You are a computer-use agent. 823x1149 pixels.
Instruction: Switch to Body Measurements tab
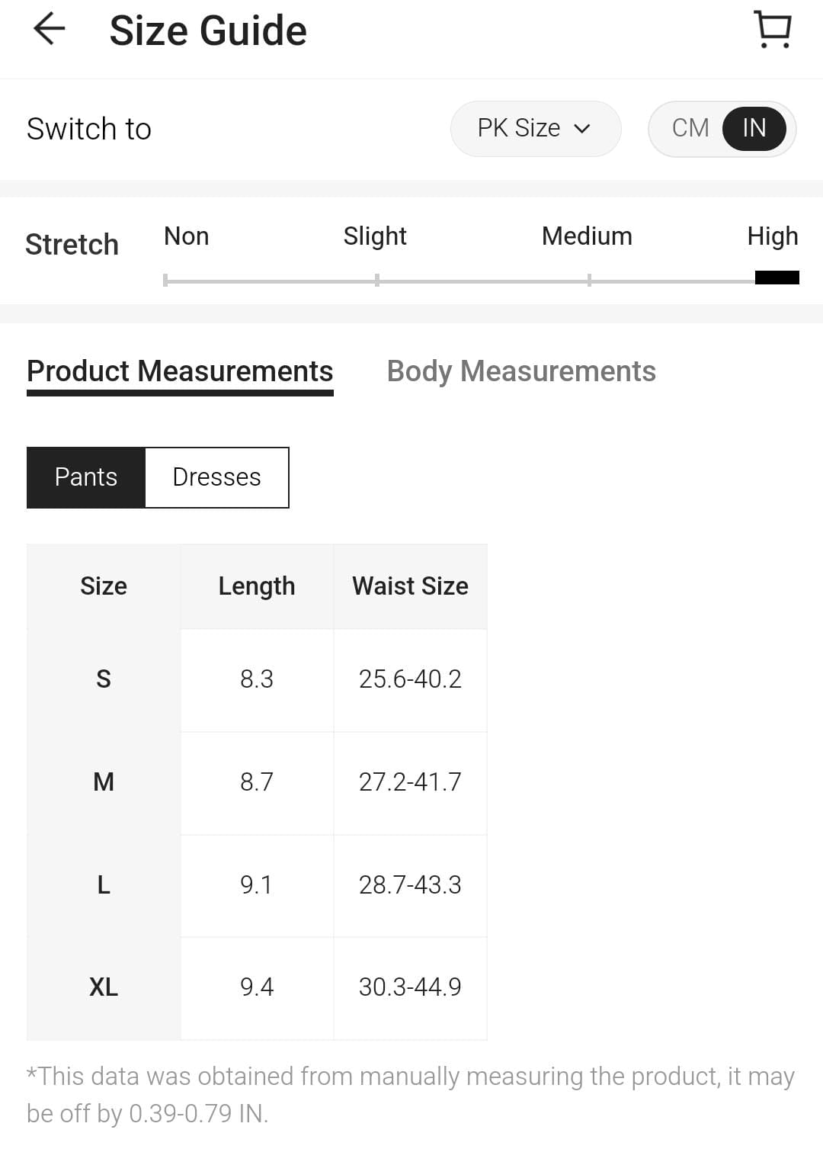[521, 371]
